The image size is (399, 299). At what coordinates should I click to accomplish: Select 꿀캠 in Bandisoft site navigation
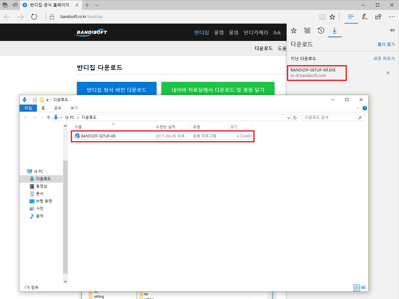pos(219,33)
